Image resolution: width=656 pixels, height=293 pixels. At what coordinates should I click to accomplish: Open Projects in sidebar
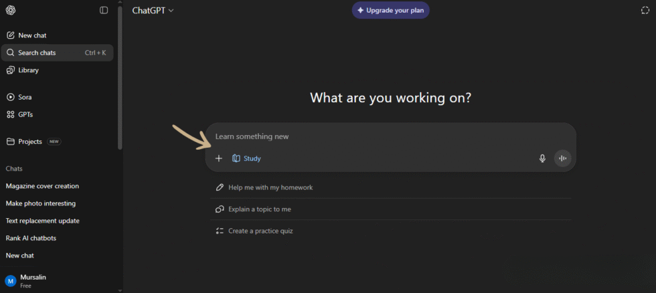pos(30,142)
